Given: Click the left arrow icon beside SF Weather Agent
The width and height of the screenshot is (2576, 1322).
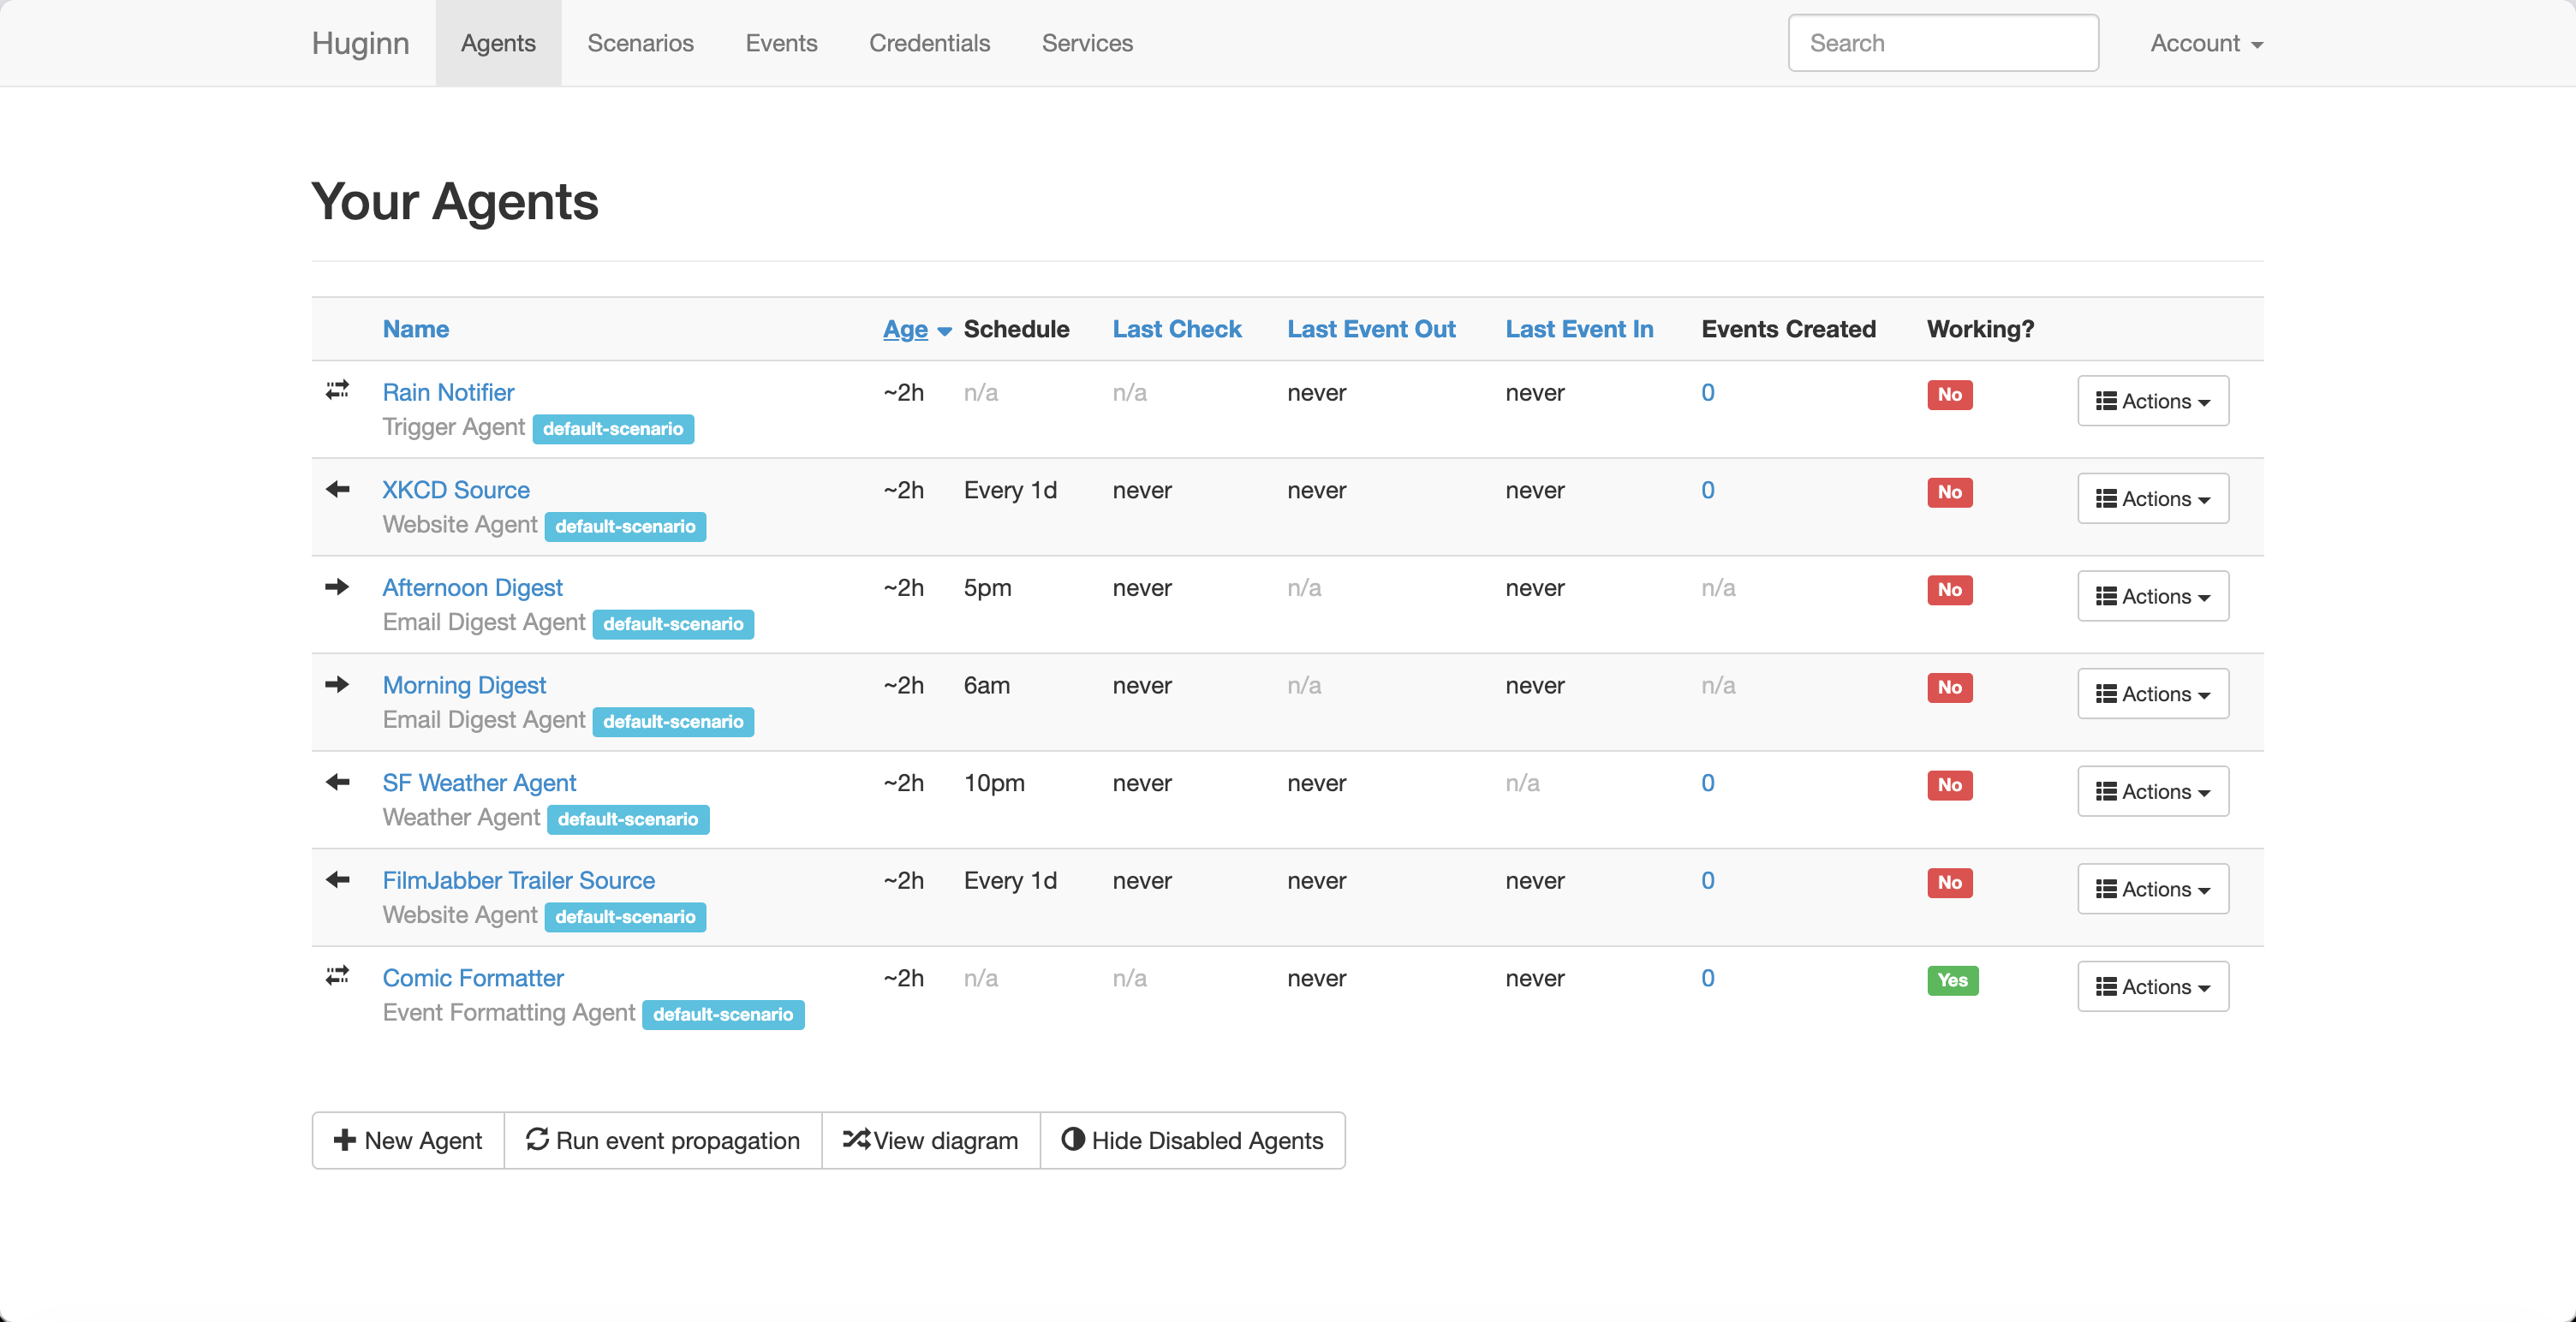Looking at the screenshot, I should pos(337,782).
